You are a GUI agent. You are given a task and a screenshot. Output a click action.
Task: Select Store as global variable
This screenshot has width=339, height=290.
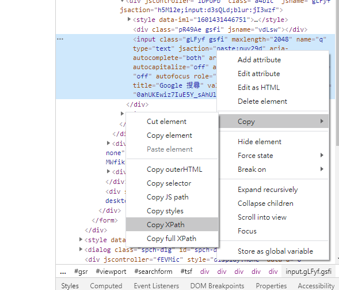pyautogui.click(x=273, y=251)
